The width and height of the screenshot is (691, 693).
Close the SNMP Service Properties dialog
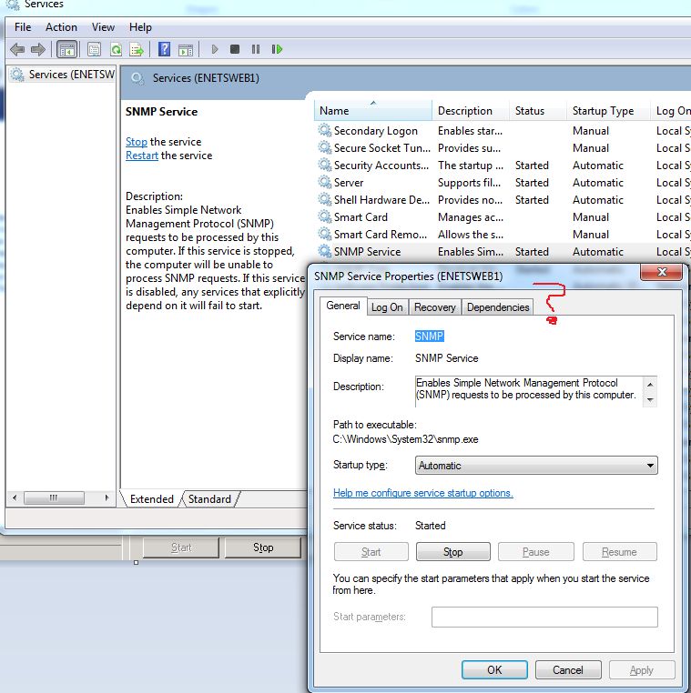coord(662,272)
